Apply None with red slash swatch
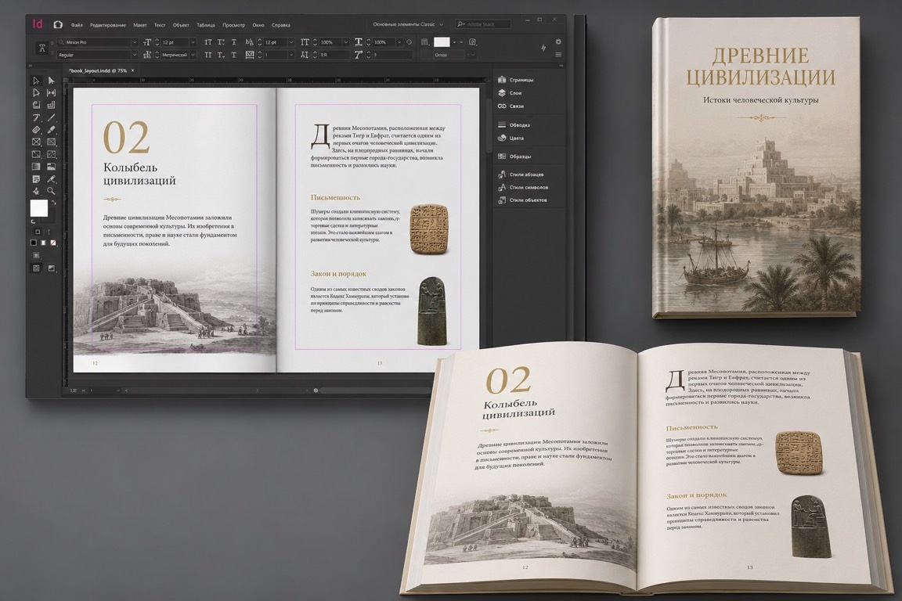The height and width of the screenshot is (601, 902). 53,243
